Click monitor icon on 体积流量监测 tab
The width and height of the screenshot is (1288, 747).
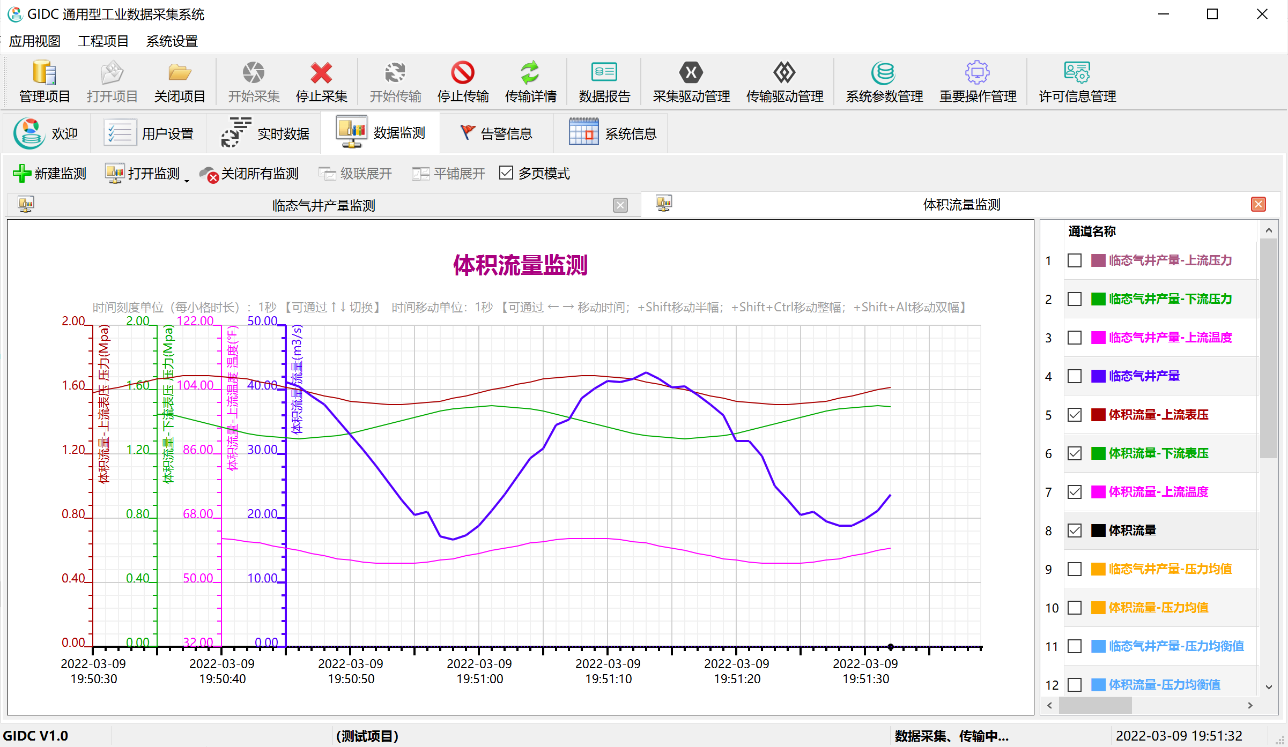pyautogui.click(x=664, y=203)
